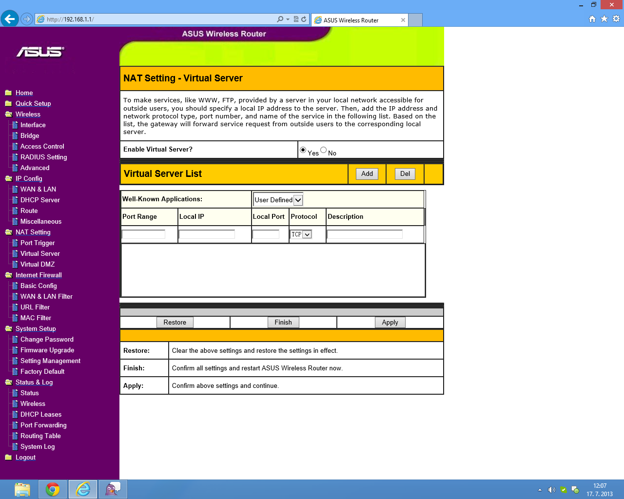This screenshot has width=624, height=499.
Task: Select Yes for Enable Virtual Server
Action: click(303, 150)
